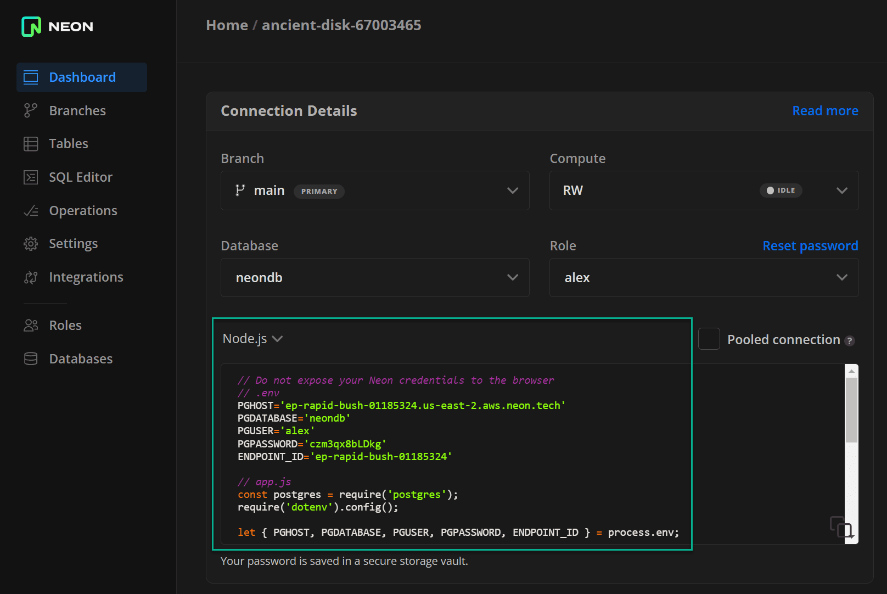Open the Read more link

[824, 110]
